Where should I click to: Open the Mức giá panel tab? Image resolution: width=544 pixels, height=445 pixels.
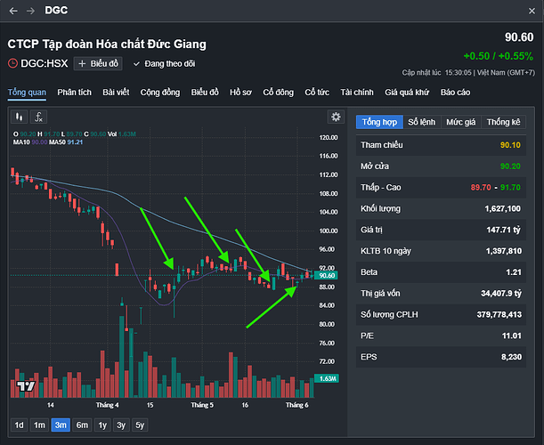(x=461, y=121)
